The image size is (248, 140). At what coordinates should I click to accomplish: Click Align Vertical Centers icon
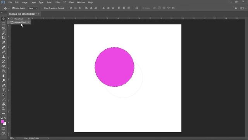pyautogui.click(x=76, y=8)
